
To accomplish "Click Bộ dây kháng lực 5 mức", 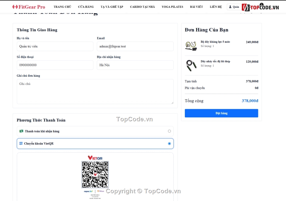I will point(215,42).
